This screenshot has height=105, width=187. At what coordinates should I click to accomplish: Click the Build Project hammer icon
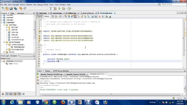click(51, 8)
